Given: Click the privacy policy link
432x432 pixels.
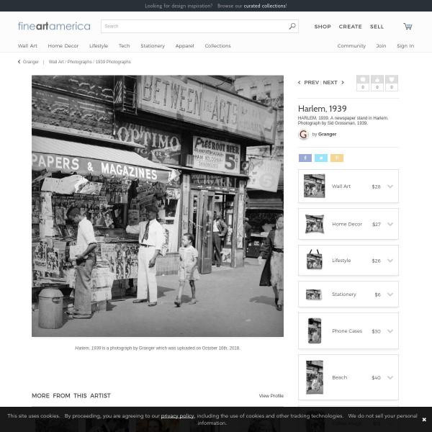Looking at the screenshot, I should [177, 415].
